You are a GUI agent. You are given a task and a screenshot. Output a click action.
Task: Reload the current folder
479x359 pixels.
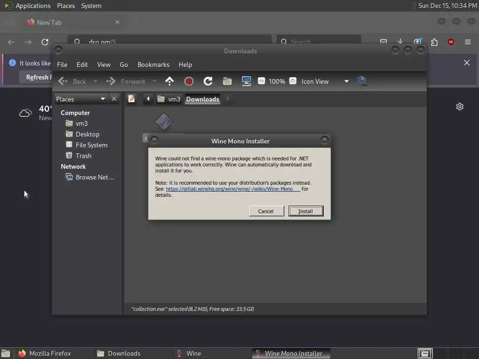tap(208, 81)
